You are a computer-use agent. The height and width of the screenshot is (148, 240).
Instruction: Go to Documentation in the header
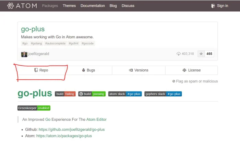coord(93,6)
